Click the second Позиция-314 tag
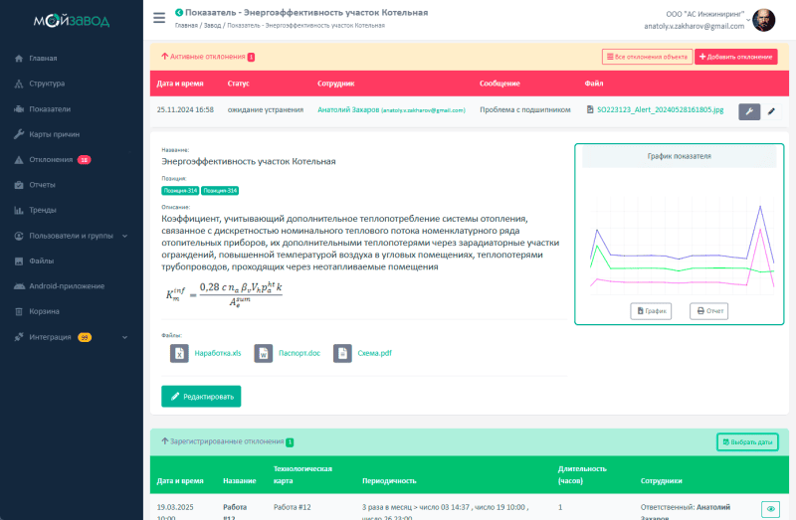 [220, 191]
